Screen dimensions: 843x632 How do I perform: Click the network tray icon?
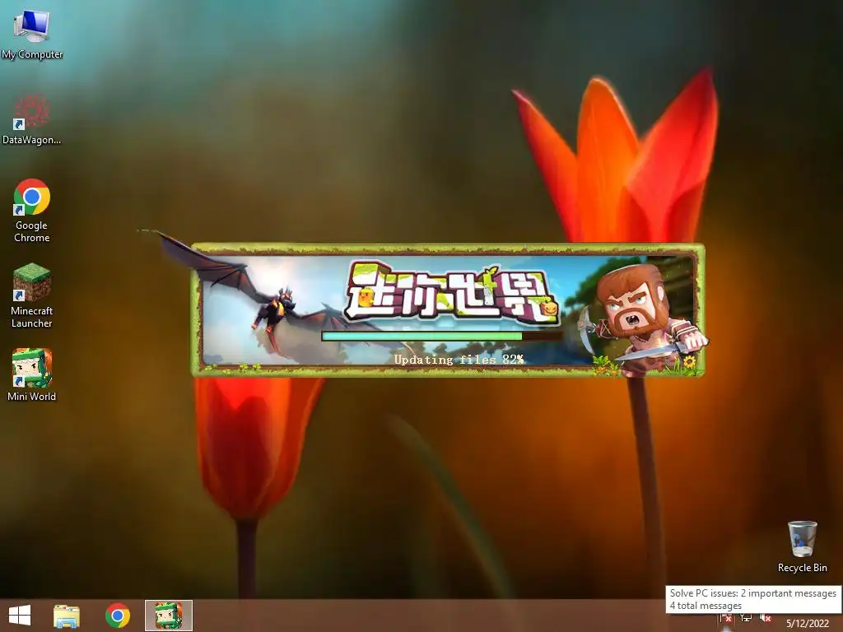click(746, 618)
